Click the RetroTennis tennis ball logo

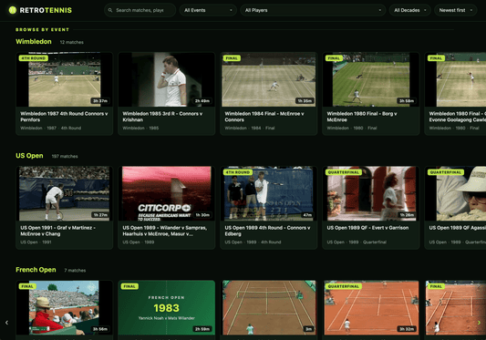pyautogui.click(x=13, y=10)
